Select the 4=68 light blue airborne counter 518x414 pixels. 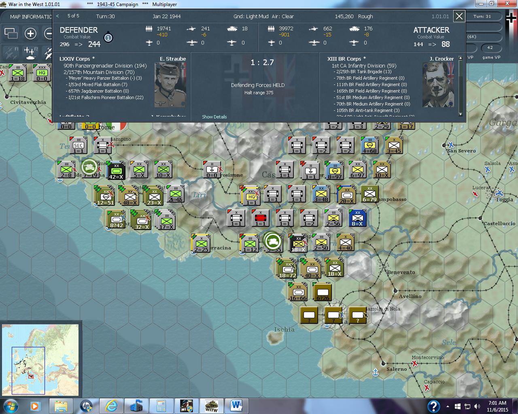point(369,146)
